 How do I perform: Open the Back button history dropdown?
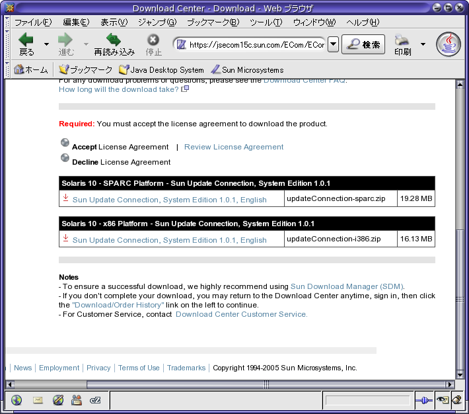(46, 44)
